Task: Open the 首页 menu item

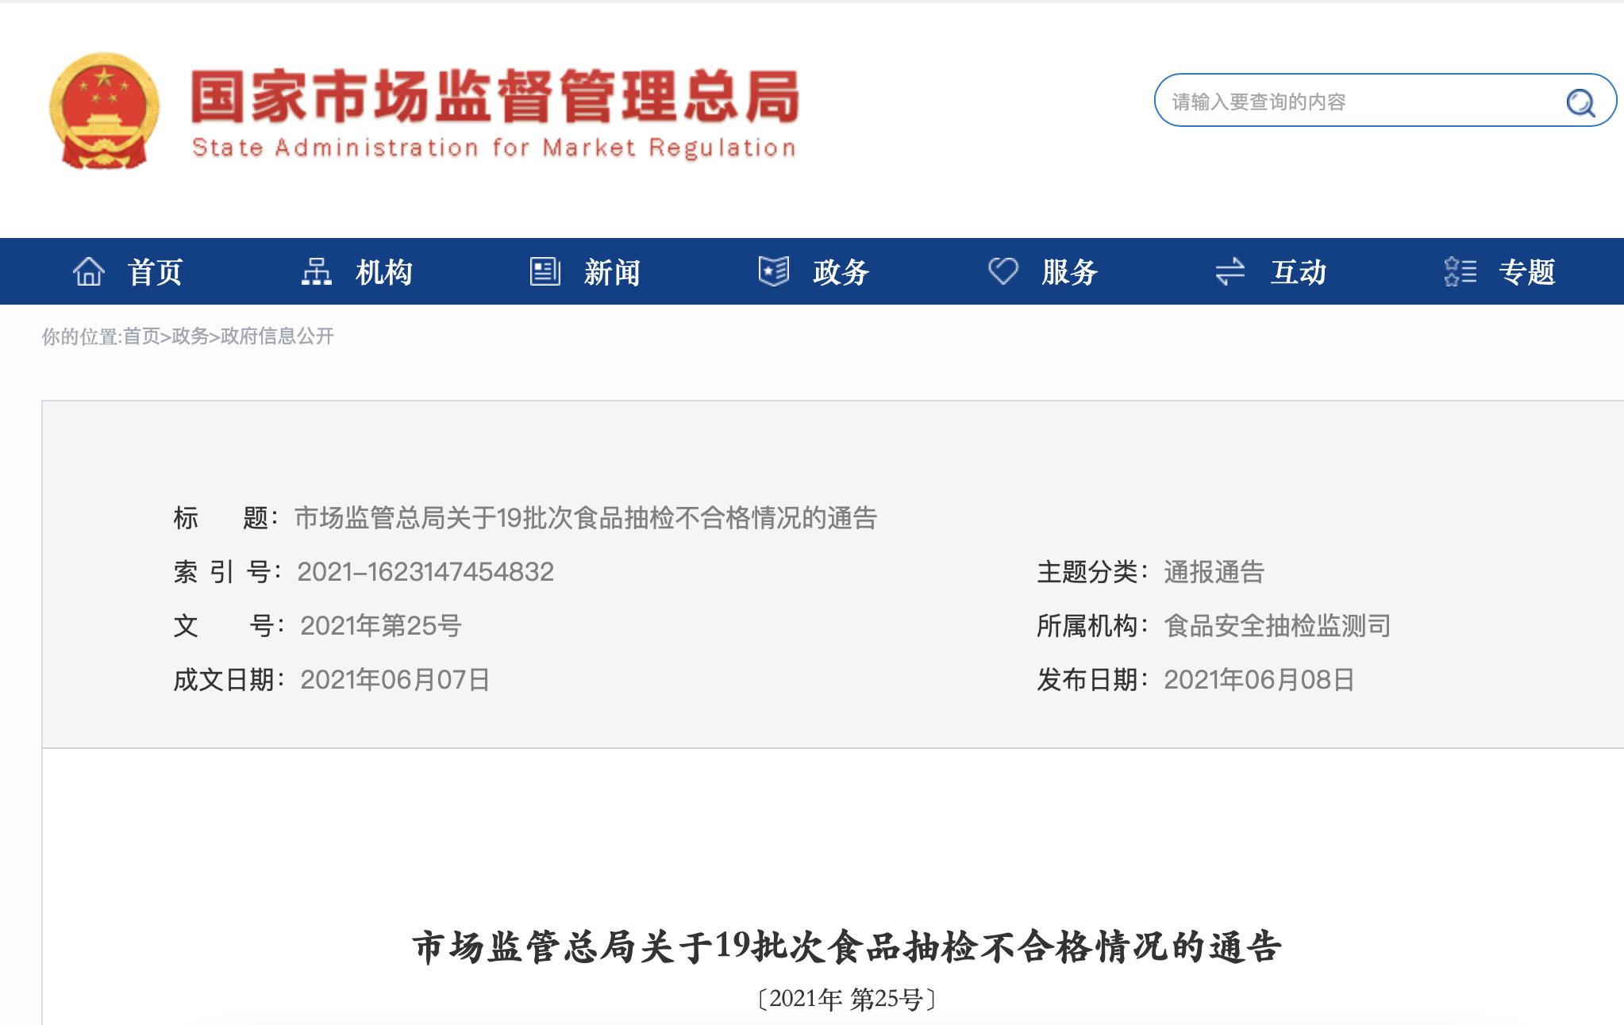Action: click(156, 271)
